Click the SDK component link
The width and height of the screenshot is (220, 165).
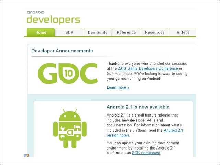pos(146,153)
